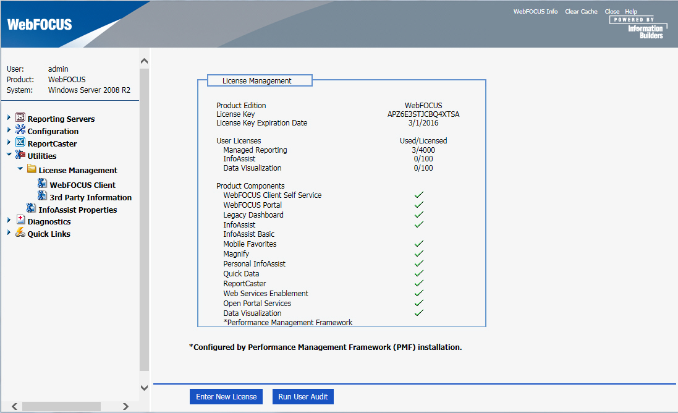Viewport: 678px width, 413px height.
Task: Click the Open Portal Services checkmark
Action: pos(419,303)
